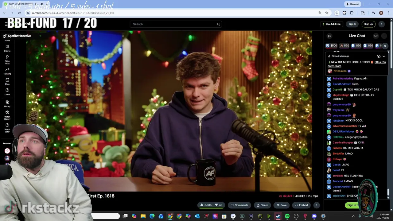
Task: Click the rumble hamburger menu
Action: click(6, 24)
